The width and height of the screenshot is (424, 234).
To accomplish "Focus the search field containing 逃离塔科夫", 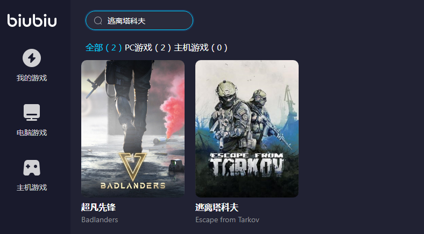I will point(139,20).
